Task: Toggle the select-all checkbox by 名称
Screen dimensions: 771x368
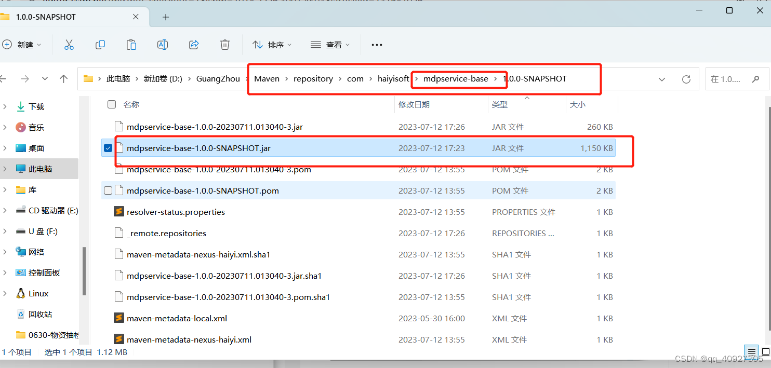Action: (x=112, y=104)
